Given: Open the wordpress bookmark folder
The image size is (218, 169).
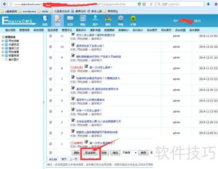Looking at the screenshot, I should 27,11.
